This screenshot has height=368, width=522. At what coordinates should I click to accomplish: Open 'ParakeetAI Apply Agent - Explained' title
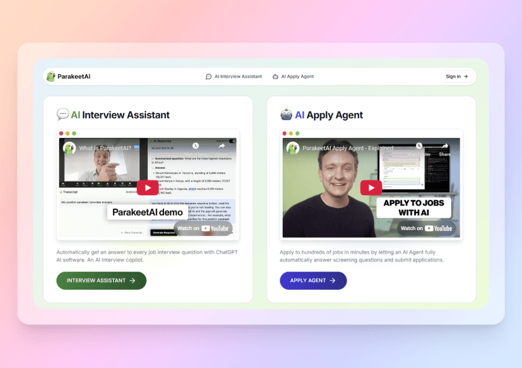(x=348, y=148)
